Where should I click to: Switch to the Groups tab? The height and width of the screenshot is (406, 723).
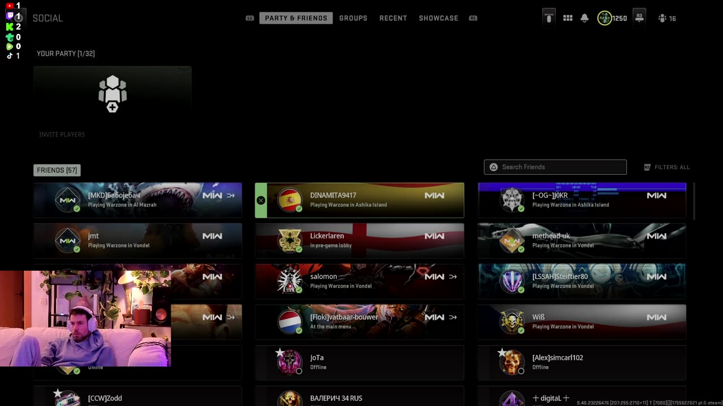point(353,18)
